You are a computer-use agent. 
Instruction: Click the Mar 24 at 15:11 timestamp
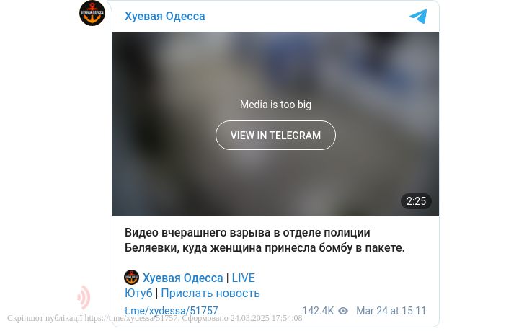coord(391,311)
